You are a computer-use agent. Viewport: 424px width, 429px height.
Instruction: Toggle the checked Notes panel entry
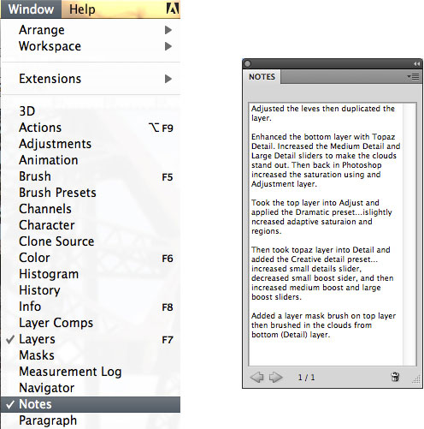pos(91,404)
